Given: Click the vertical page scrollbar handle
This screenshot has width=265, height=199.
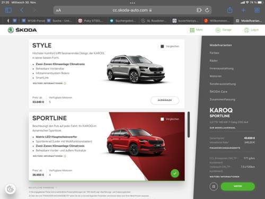Looking at the screenshot, I should pyautogui.click(x=189, y=125).
